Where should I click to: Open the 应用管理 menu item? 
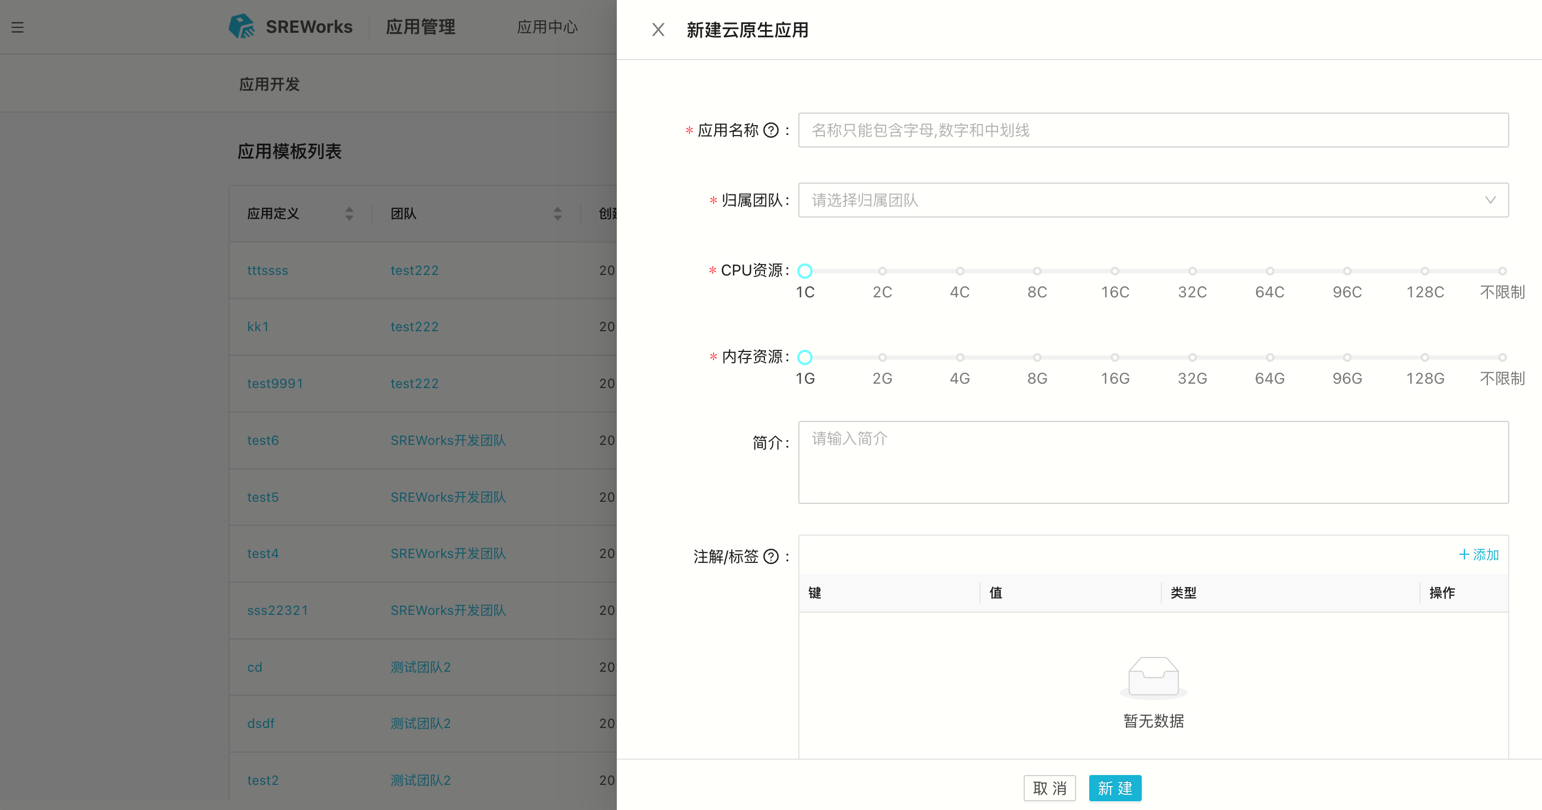pyautogui.click(x=420, y=27)
